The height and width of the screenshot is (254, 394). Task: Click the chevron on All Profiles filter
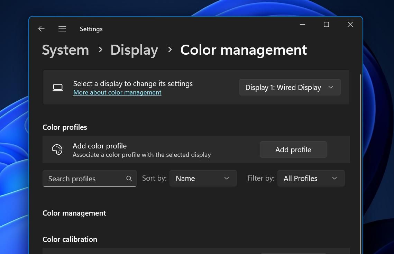click(334, 178)
